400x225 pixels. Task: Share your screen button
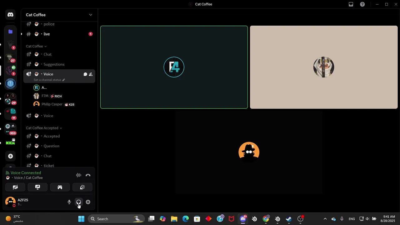tap(37, 187)
